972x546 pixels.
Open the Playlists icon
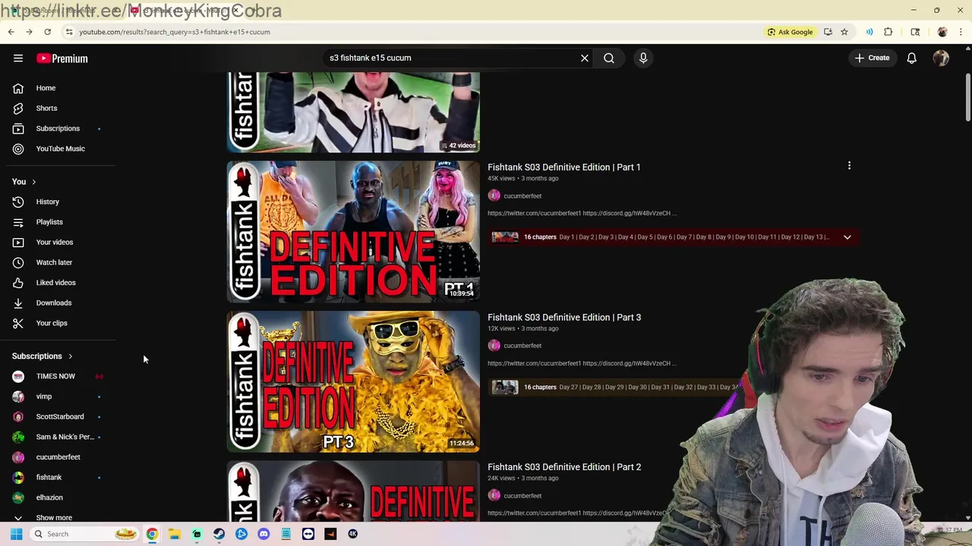[18, 222]
